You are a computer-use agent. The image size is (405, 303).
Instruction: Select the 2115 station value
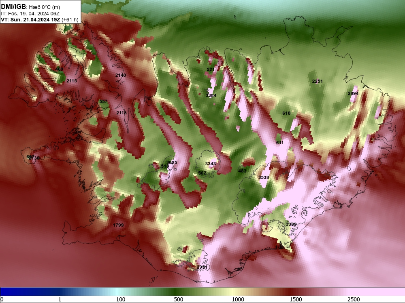click(72, 81)
